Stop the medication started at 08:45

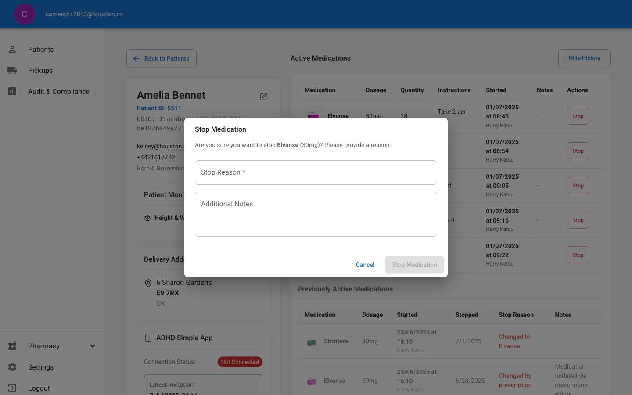(578, 116)
